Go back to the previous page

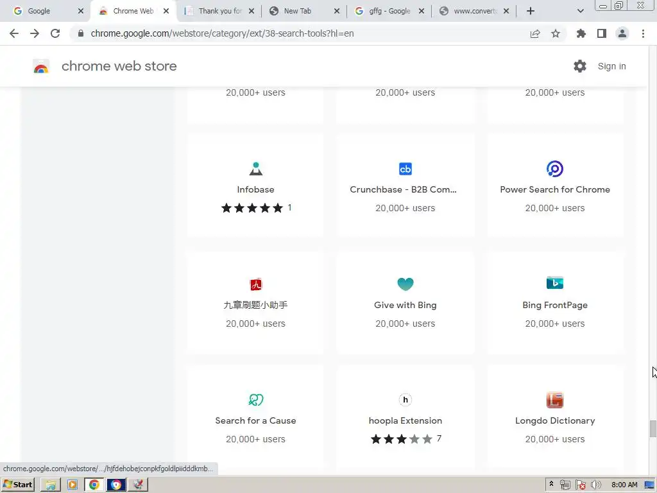[14, 33]
